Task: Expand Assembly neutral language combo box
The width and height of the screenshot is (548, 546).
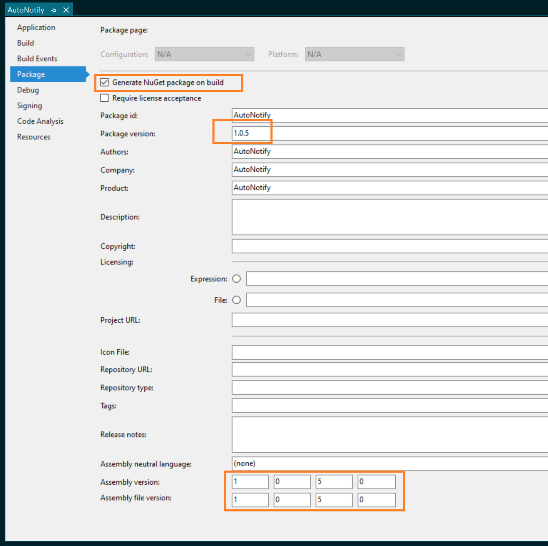Action: [388, 463]
